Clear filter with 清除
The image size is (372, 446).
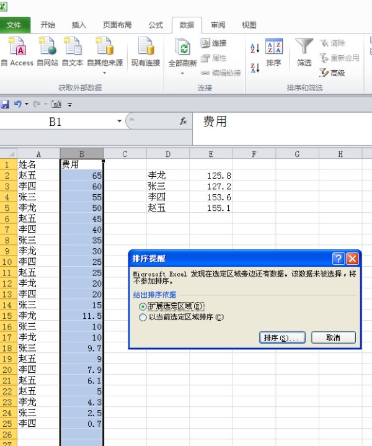[x=332, y=43]
